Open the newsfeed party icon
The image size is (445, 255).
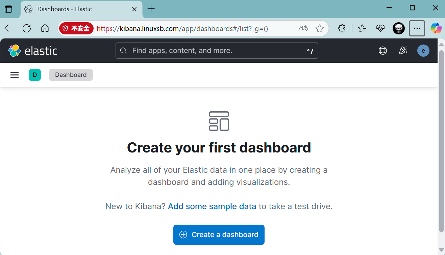pos(403,51)
